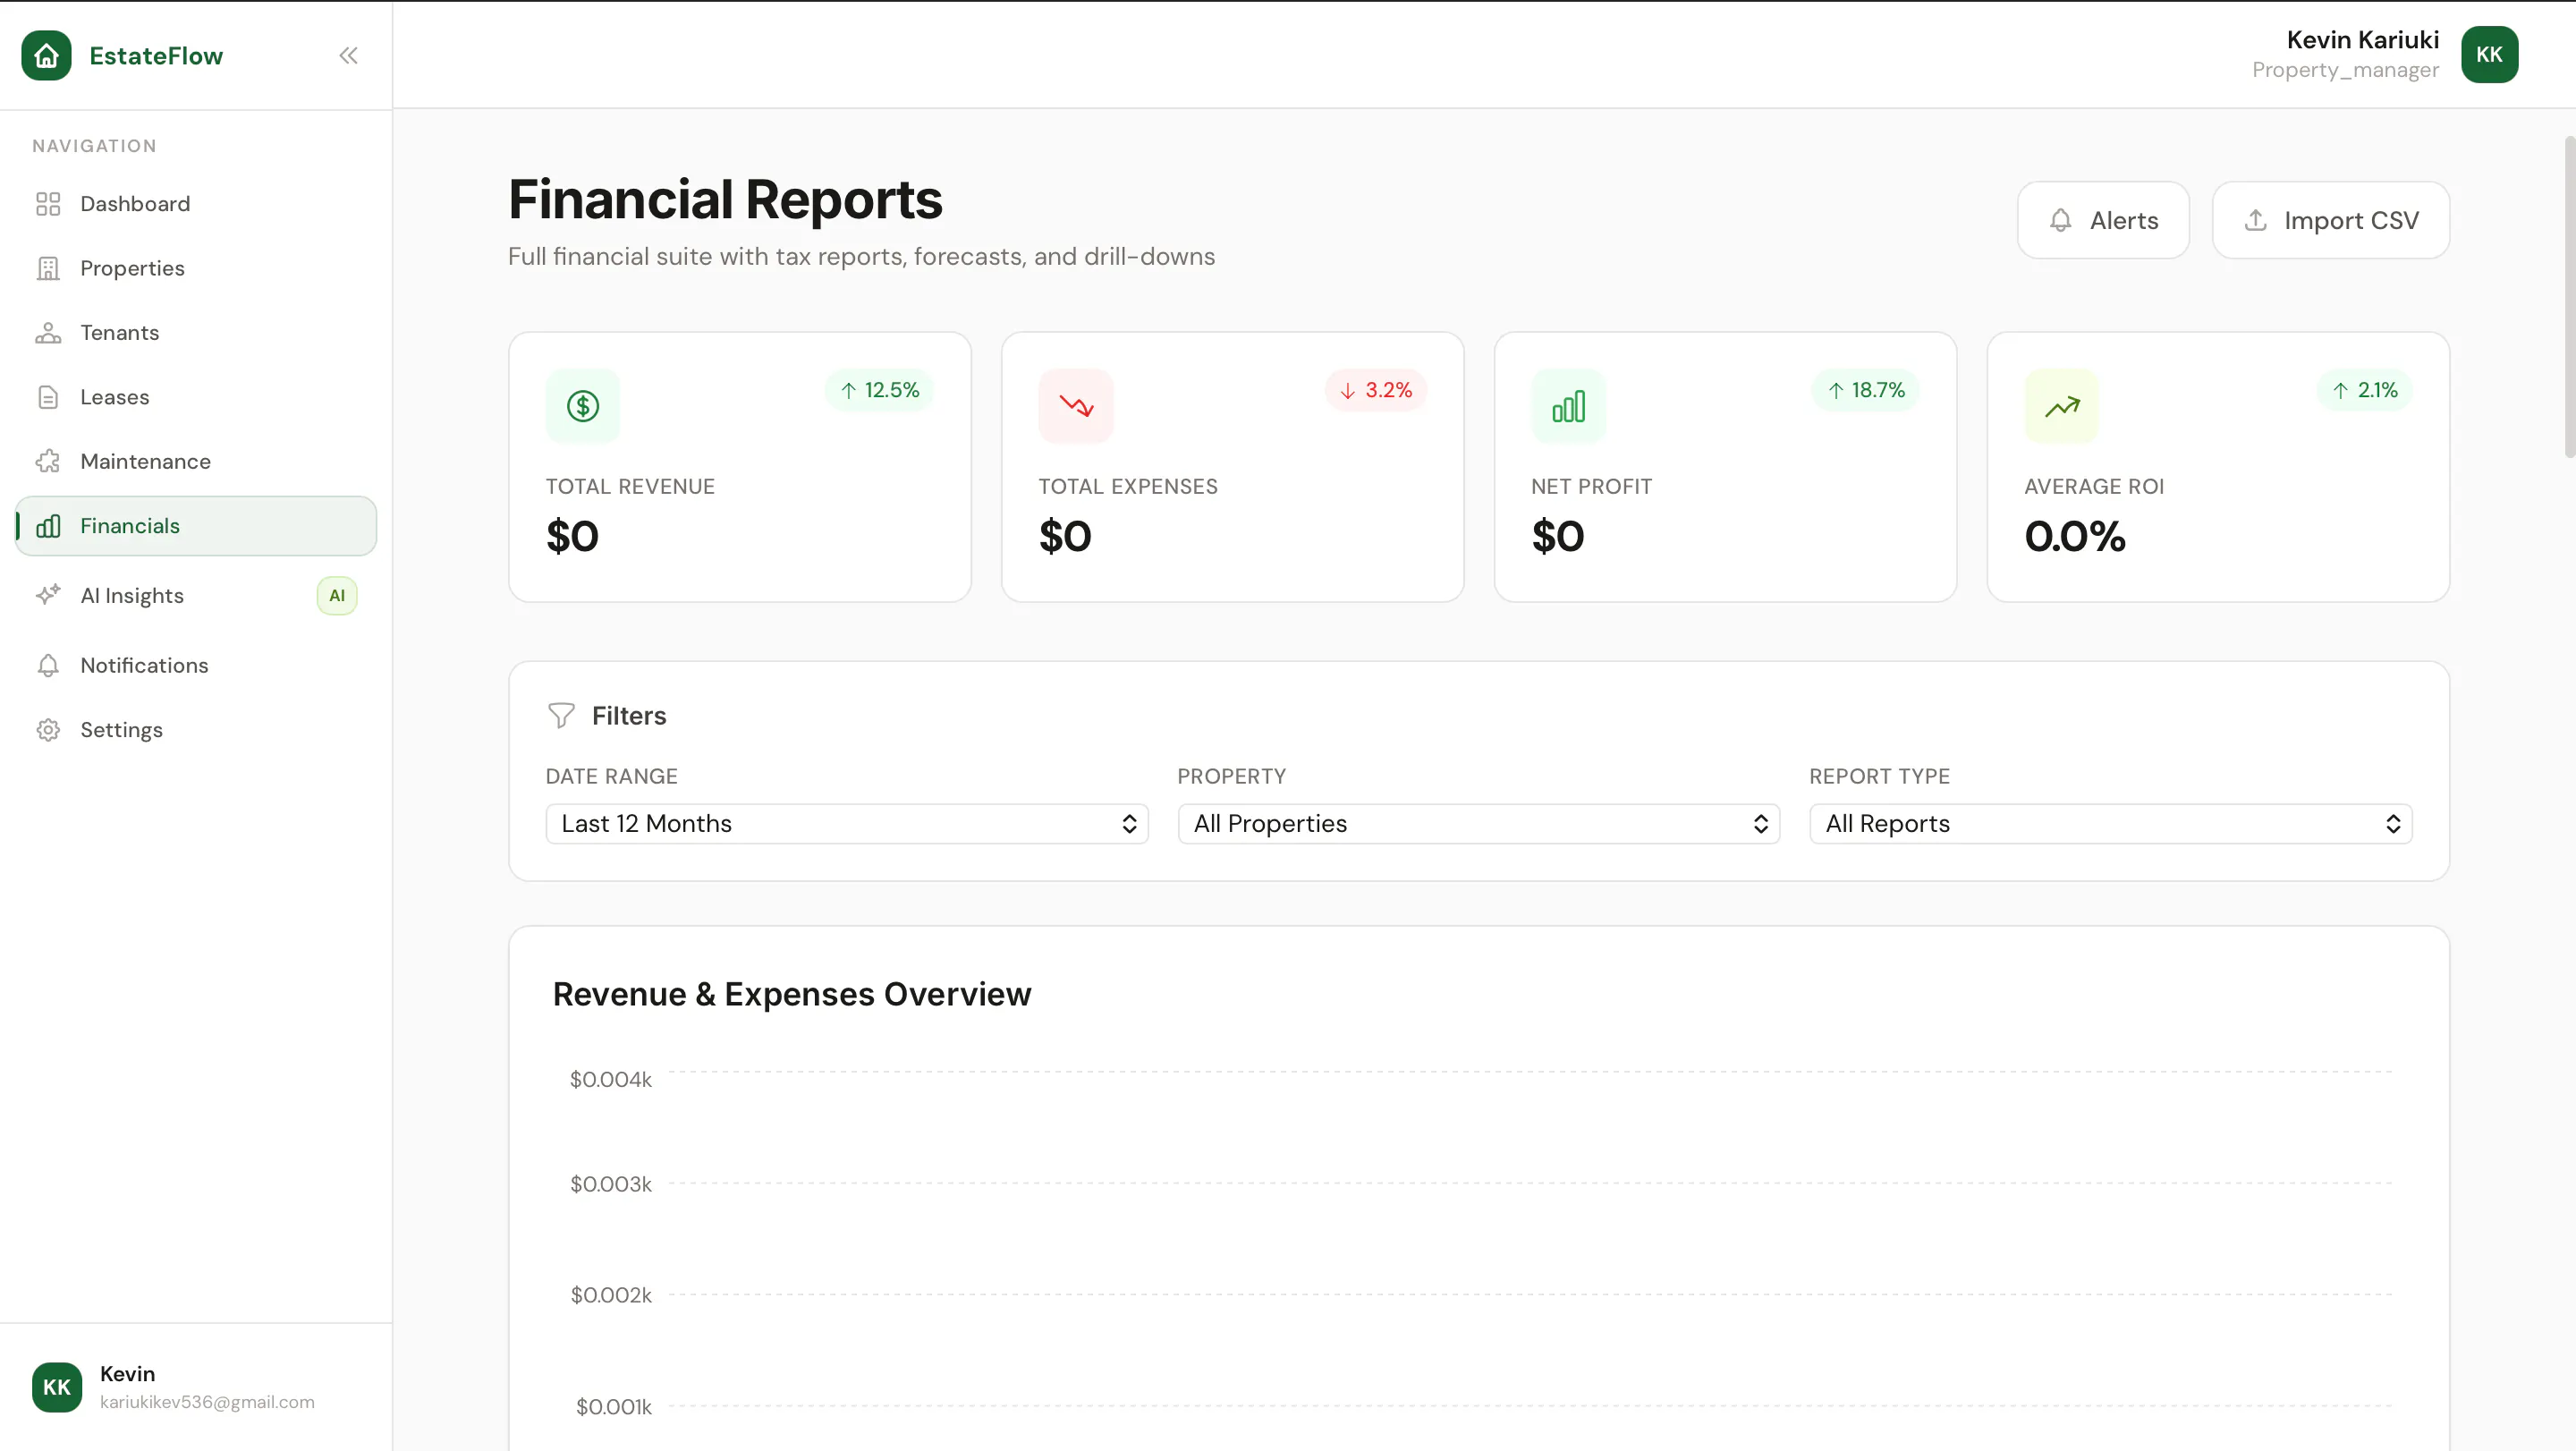Click the Average ROI trending-up icon

click(2062, 406)
